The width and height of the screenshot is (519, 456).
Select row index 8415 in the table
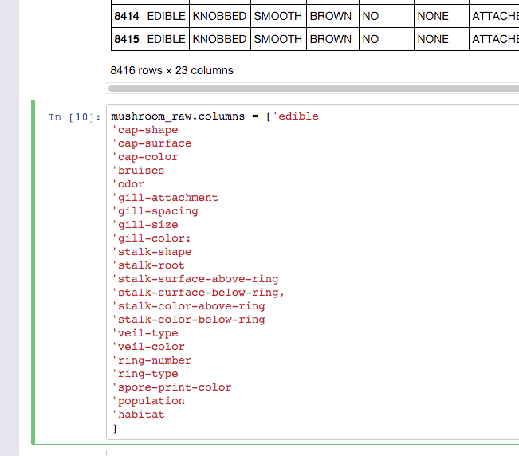(x=127, y=39)
